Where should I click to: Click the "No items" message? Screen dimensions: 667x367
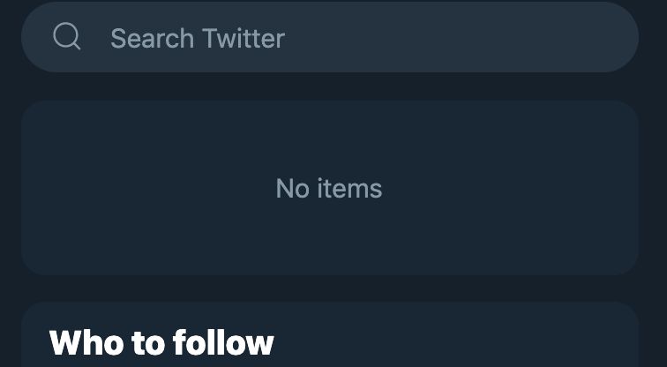click(328, 188)
